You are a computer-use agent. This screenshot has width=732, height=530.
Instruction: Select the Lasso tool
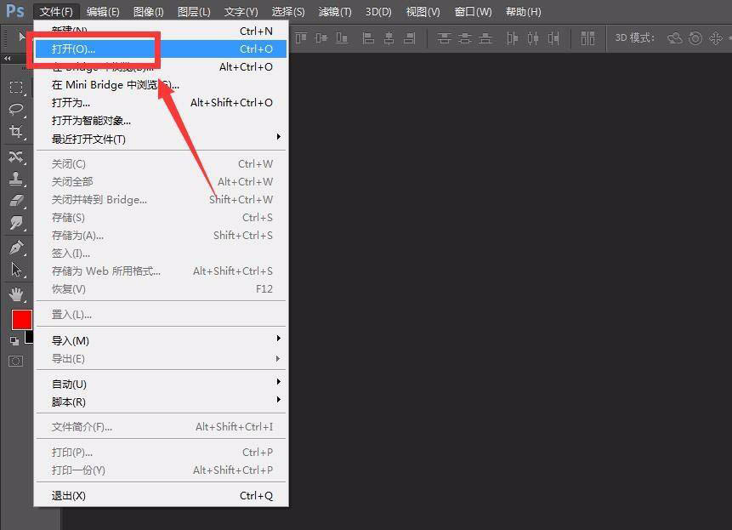[x=14, y=110]
